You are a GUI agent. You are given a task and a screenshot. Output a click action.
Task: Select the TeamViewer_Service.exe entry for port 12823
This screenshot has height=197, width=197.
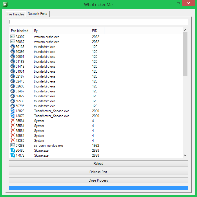click(x=52, y=111)
